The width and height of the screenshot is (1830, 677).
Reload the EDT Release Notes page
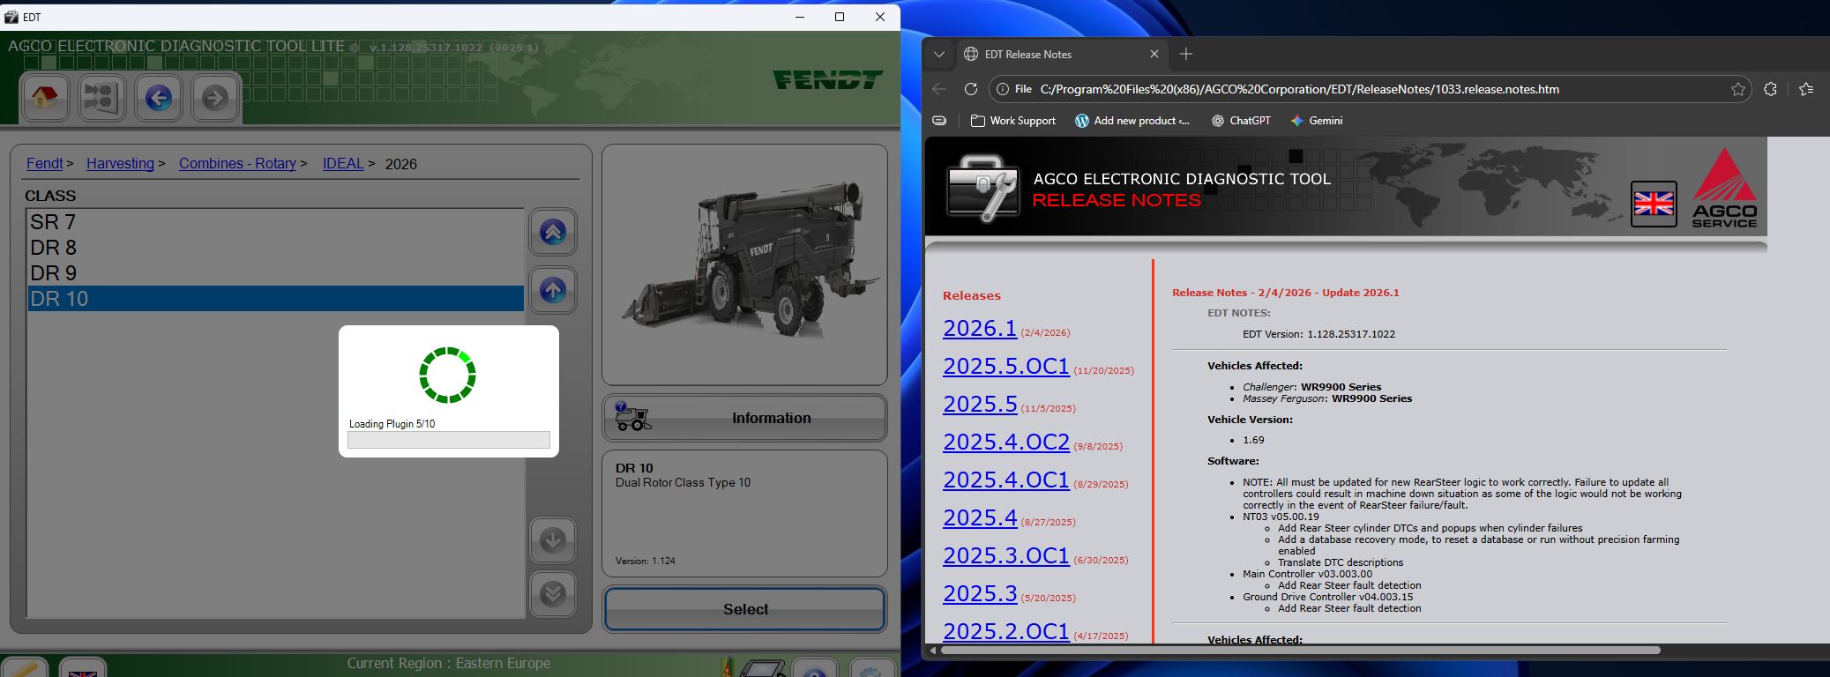click(x=971, y=89)
